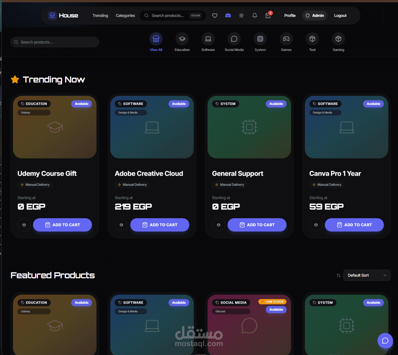The width and height of the screenshot is (398, 355).
Task: Focus the navbar Search products field
Action: coord(173,16)
